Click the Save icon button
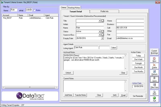Viewport: 161px width, 107px height. tap(154, 79)
